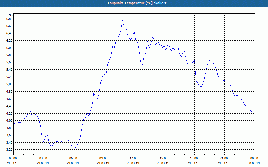Click the 18:00 time label
This screenshot has width=268, height=167.
194,158
